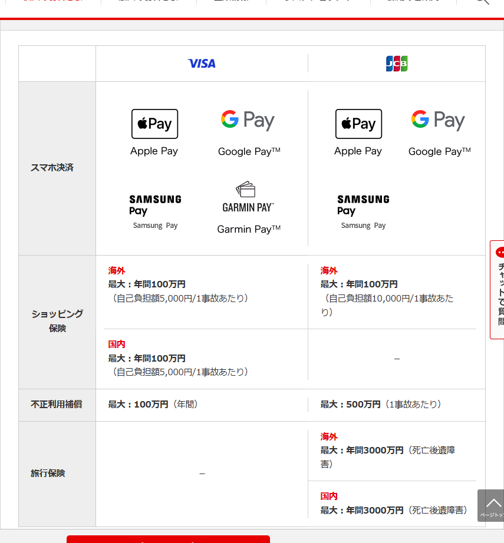Click the Apple Pay icon under VISA
This screenshot has width=504, height=543.
point(154,124)
